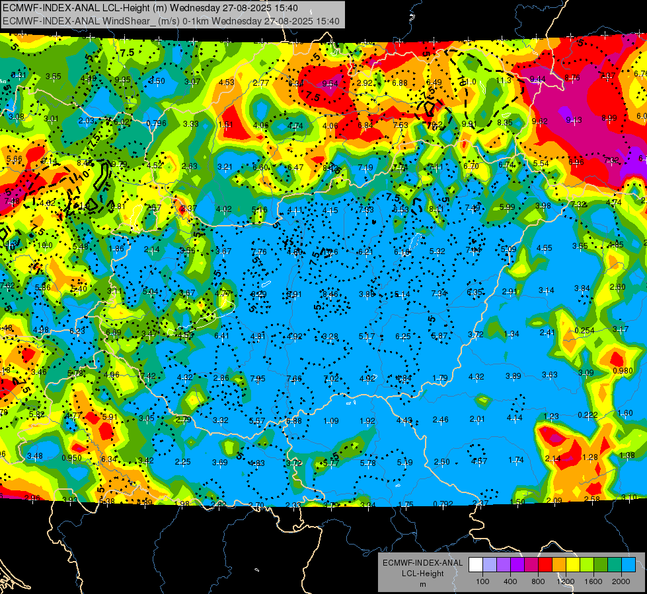Click the white legend swatch below 100 m

[x=476, y=564]
